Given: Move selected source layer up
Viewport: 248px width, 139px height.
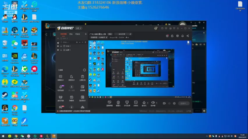Looking at the screenshot, I should pyautogui.click(x=80, y=42).
